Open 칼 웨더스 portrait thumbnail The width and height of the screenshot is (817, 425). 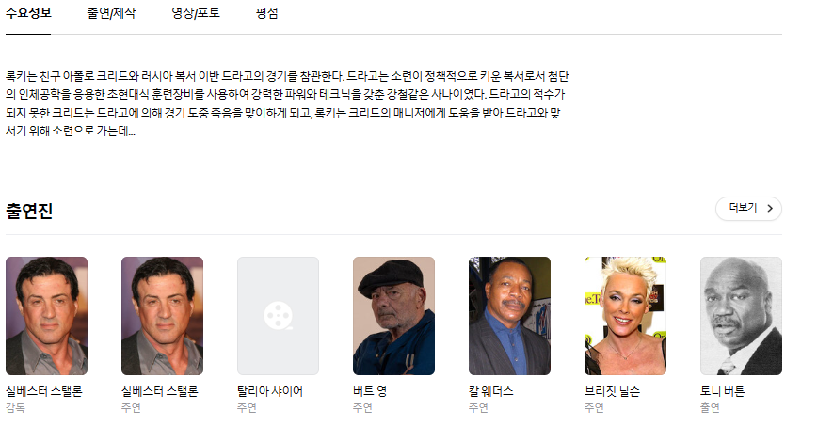coord(509,316)
